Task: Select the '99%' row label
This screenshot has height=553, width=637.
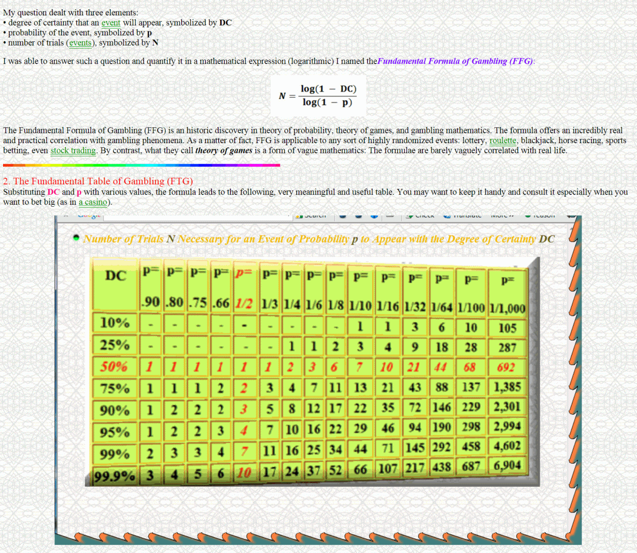Action: point(115,454)
